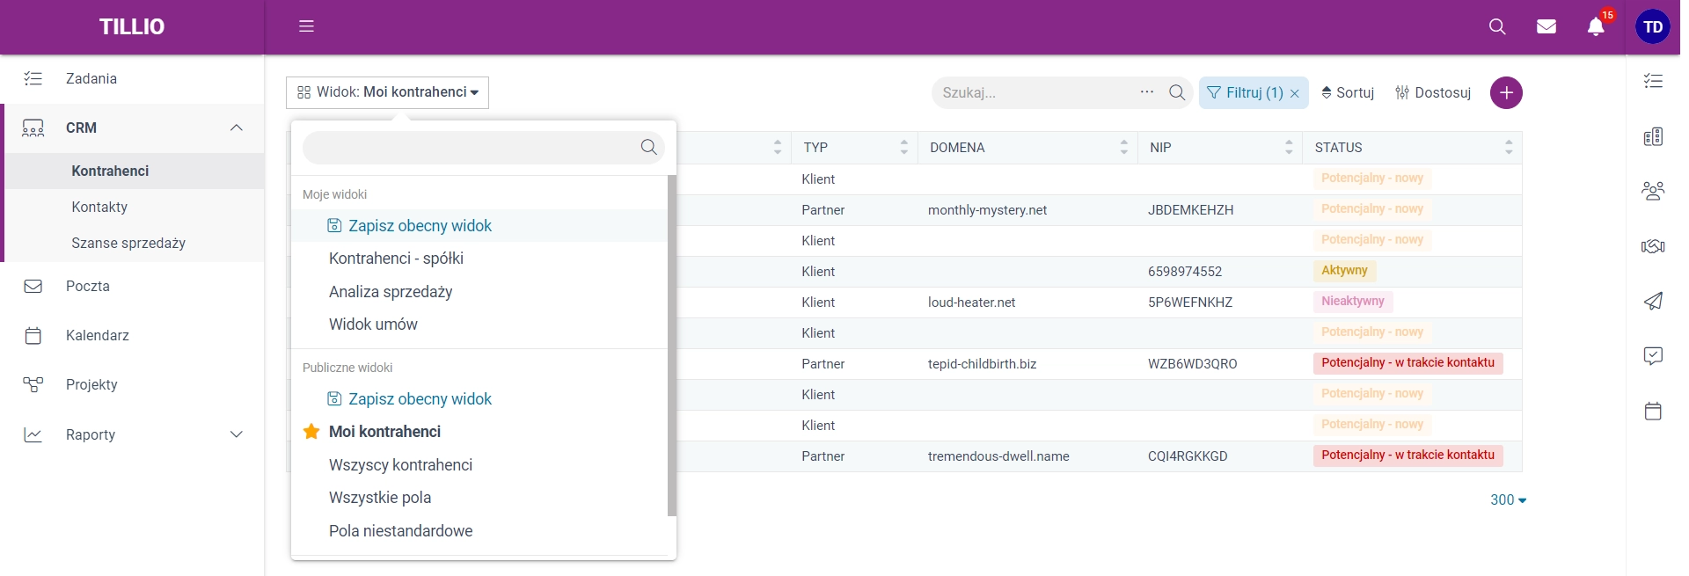Screen dimensions: 1689x576
Task: Click the tremendous-dwell.name domain cell
Action: coord(998,456)
